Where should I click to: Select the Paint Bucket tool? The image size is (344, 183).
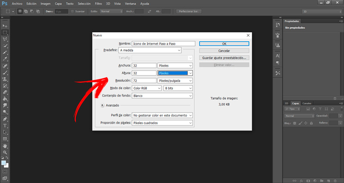pos(5,99)
